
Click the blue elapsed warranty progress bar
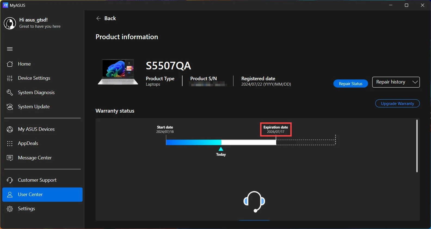[193, 142]
